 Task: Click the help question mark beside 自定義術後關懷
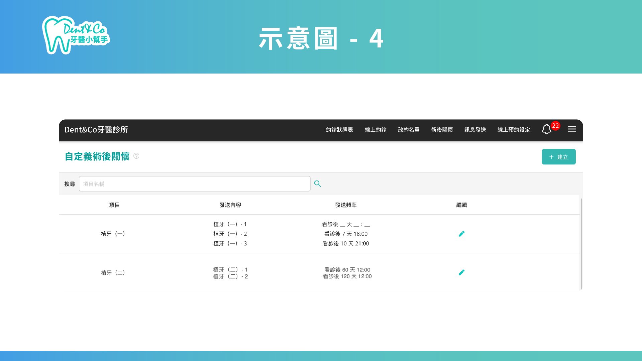pyautogui.click(x=136, y=156)
